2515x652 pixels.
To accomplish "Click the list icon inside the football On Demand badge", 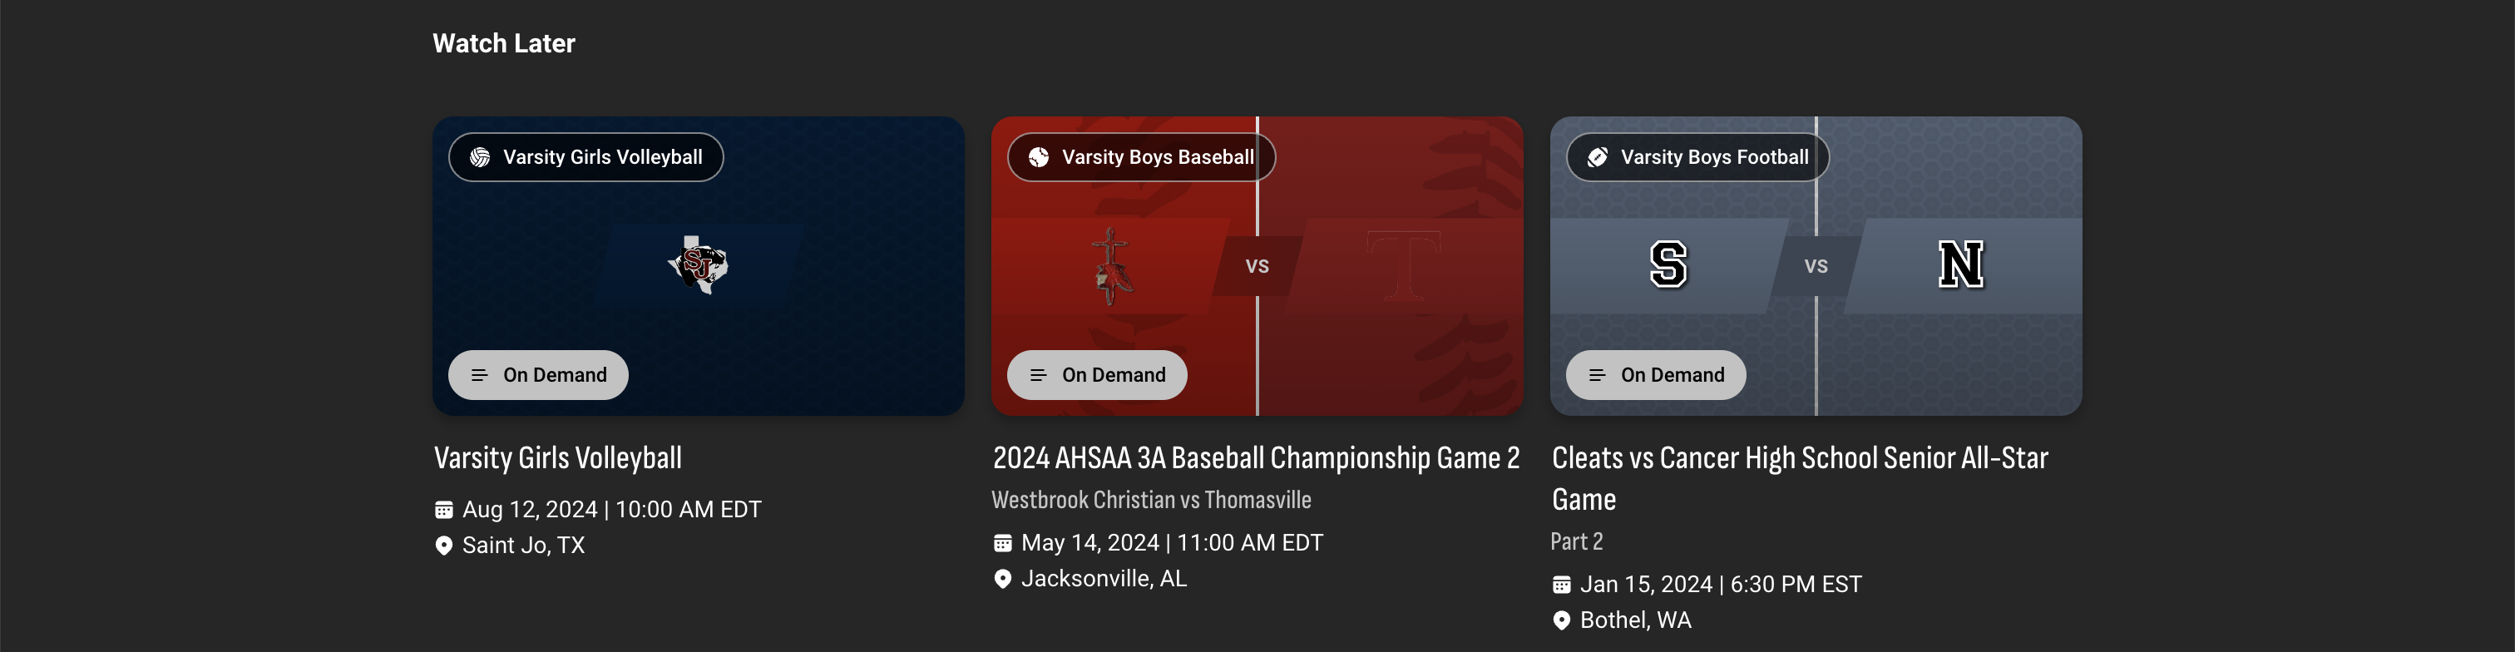I will (1598, 374).
